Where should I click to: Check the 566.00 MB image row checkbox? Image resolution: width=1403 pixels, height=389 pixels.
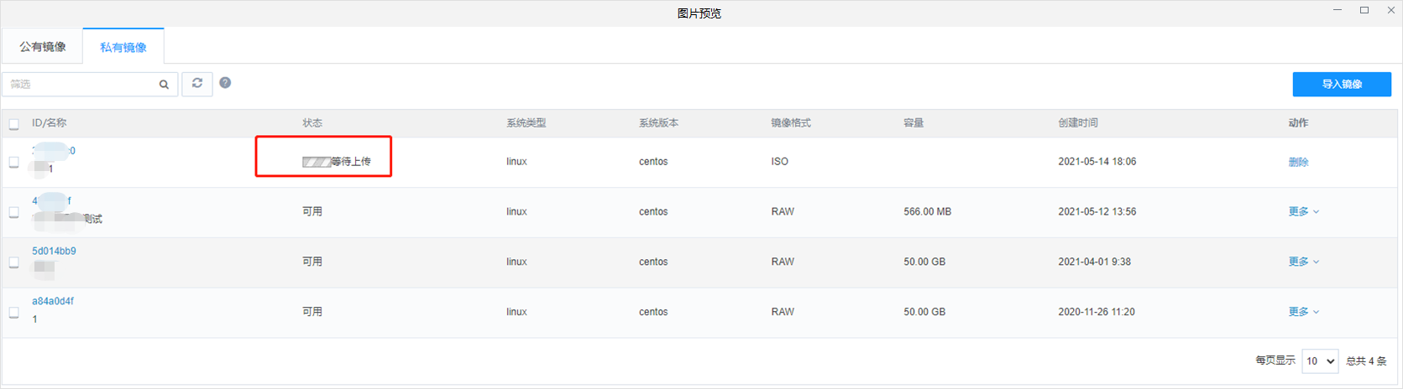tap(13, 212)
